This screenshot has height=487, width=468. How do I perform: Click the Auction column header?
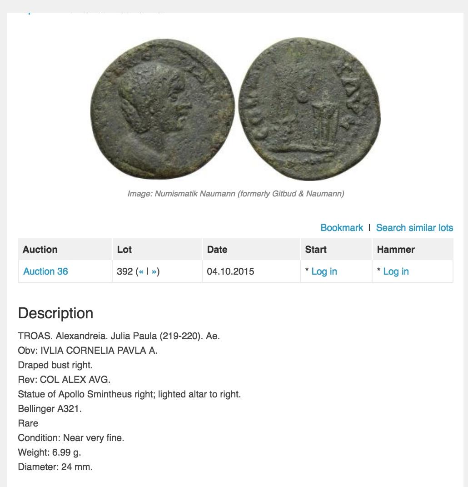40,250
